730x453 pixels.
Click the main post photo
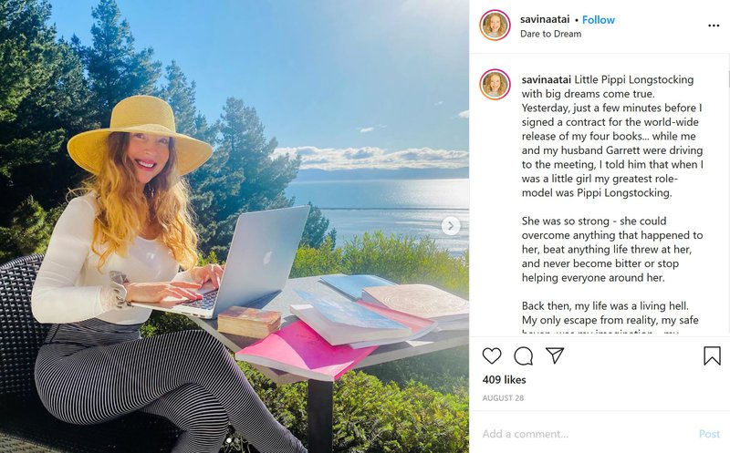235,226
